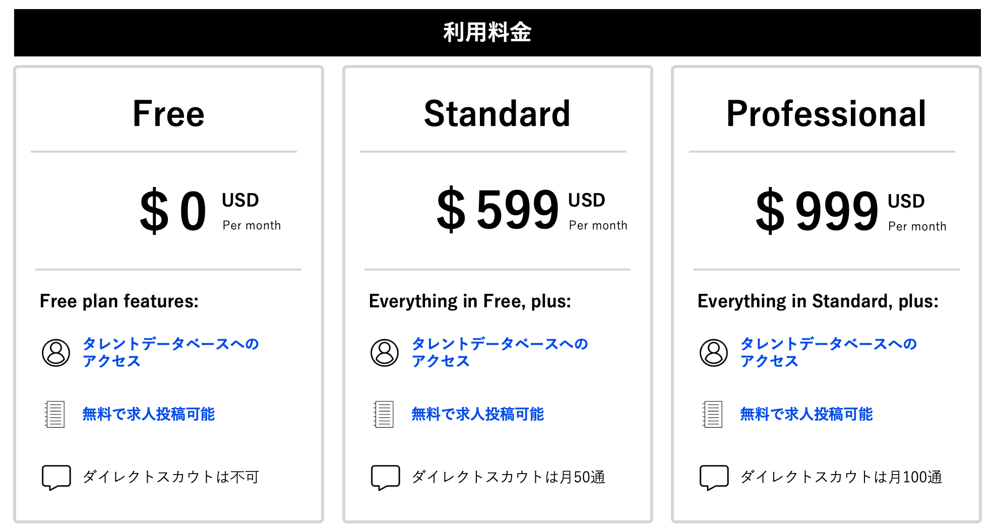Click the document icon in Standard plan

(384, 414)
